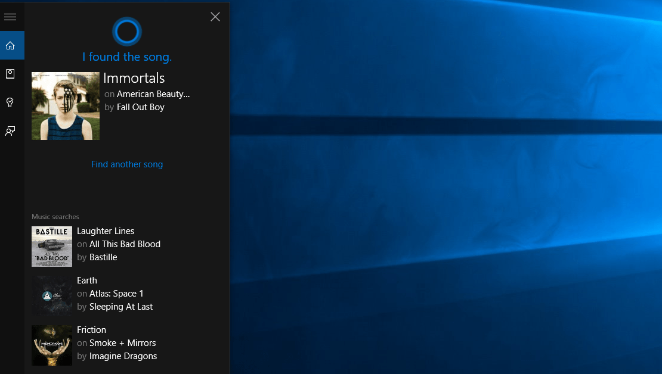Screen dimensions: 662x374
Task: Open the Fall Out Boy artist link
Action: click(x=141, y=107)
